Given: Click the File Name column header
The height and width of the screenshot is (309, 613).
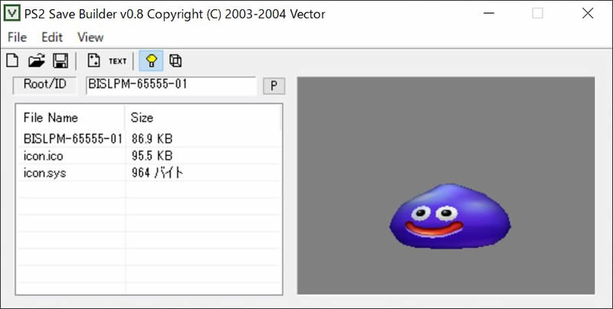Looking at the screenshot, I should click(x=71, y=118).
